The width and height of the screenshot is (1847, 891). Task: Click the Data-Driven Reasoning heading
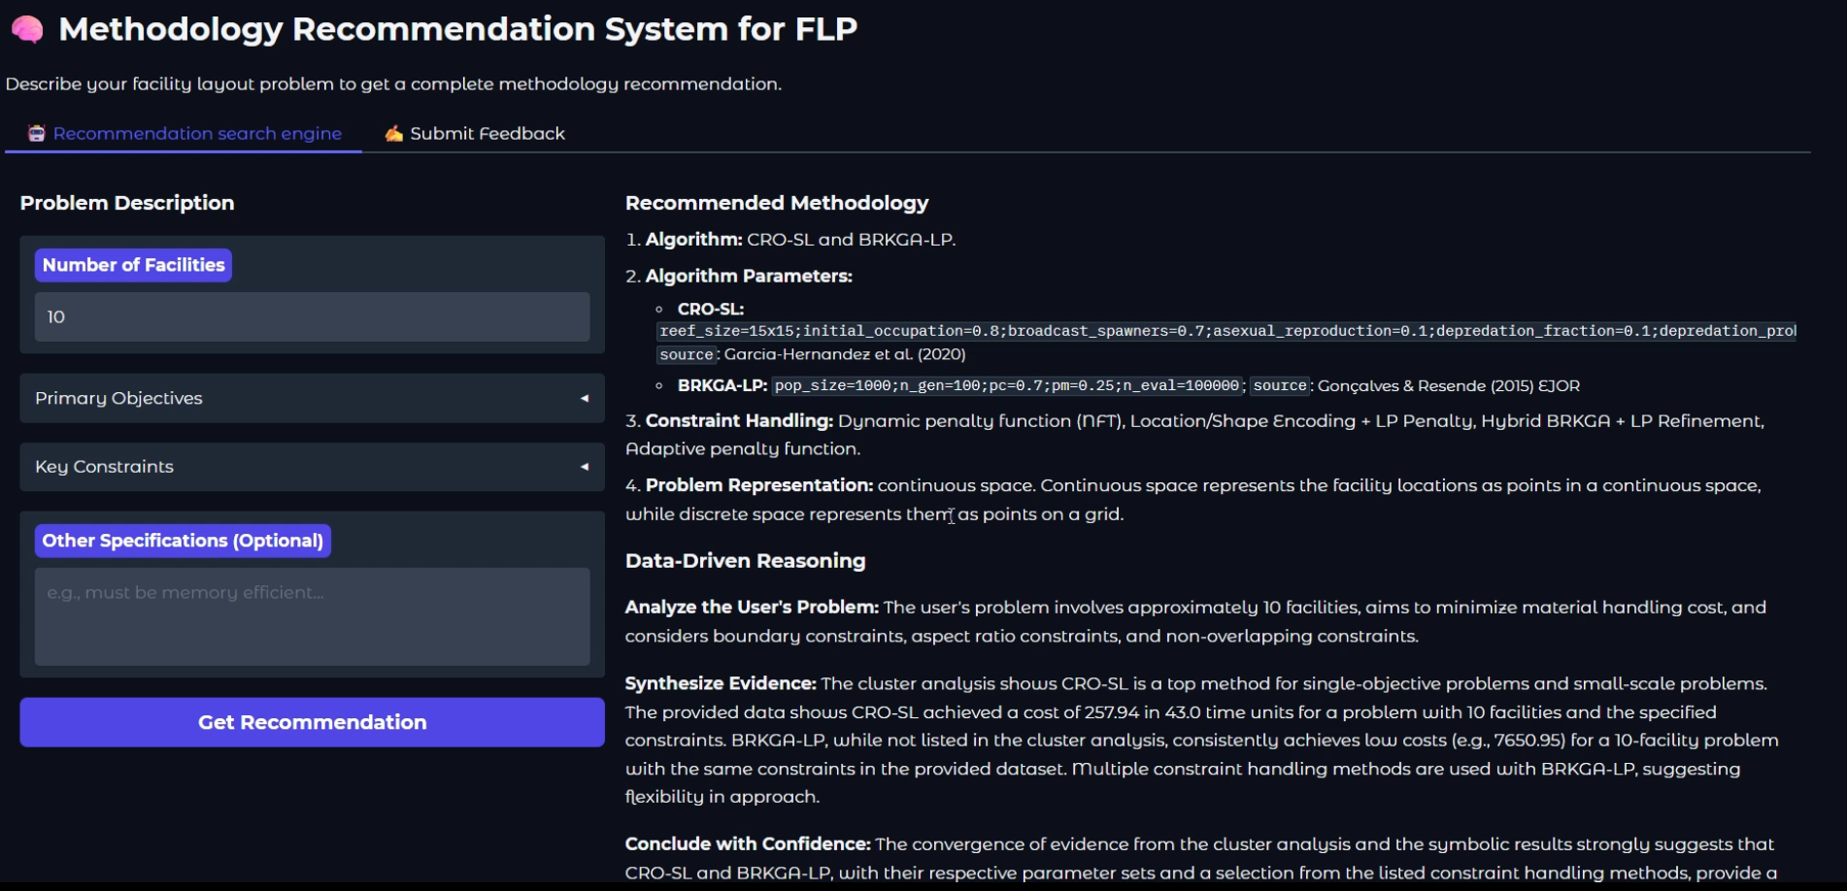745,561
